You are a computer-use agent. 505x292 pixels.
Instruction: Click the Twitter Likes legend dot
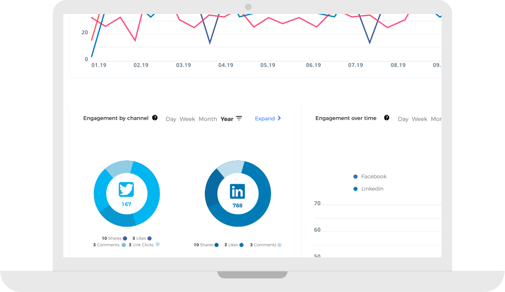point(149,239)
